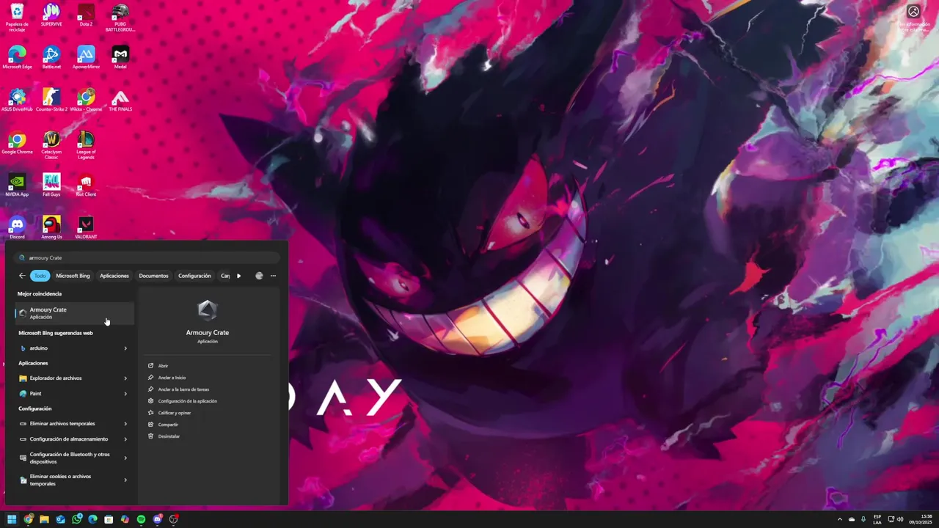Click the OneDrive cloud tray icon
939x528 pixels.
pos(852,519)
